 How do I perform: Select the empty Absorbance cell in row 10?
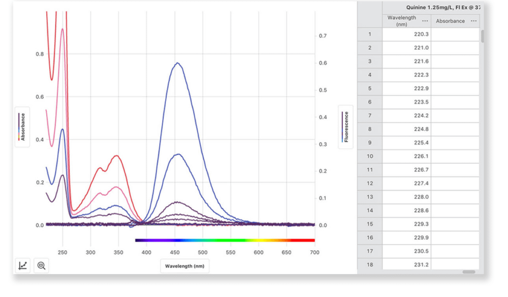[x=455, y=156]
